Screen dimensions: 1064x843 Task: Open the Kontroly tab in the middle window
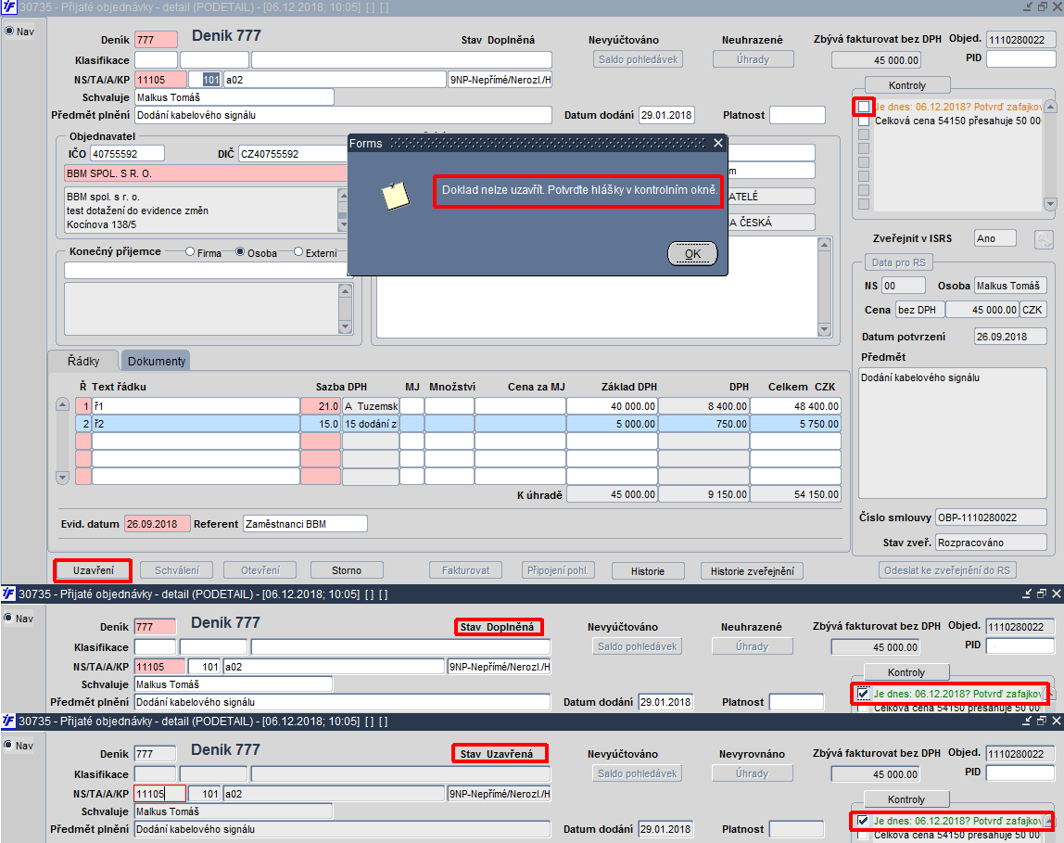(906, 672)
